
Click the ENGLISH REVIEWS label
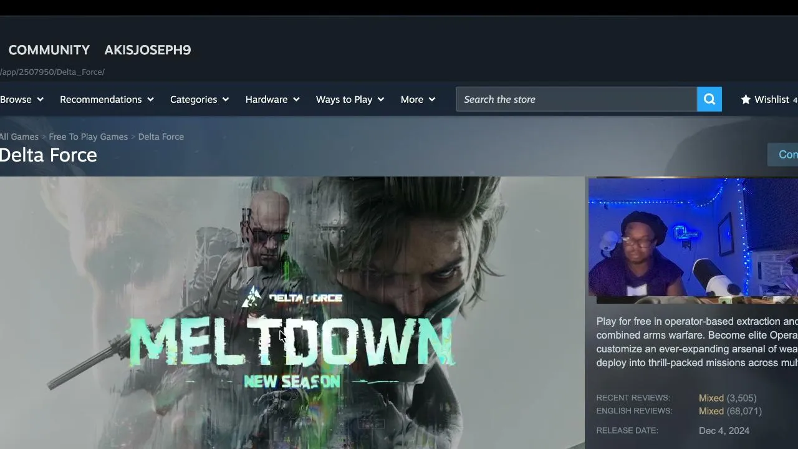click(634, 411)
